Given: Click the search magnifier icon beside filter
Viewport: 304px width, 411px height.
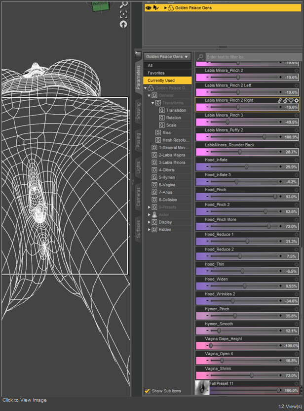Looking at the screenshot, I should point(200,57).
